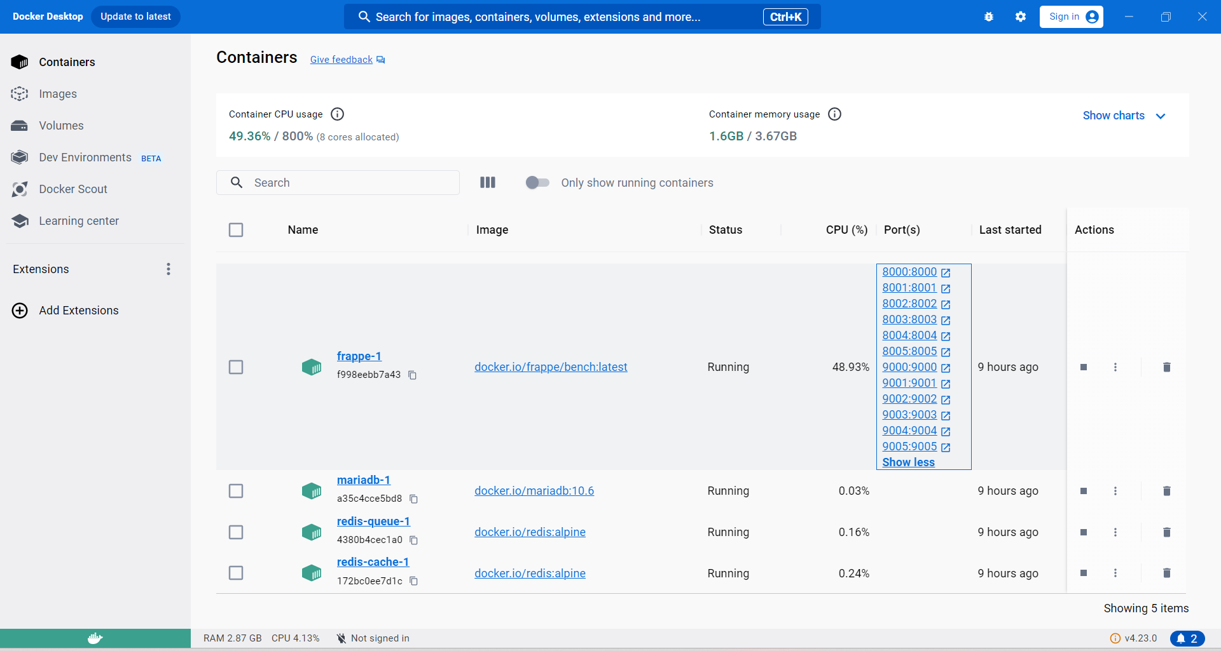Stop the frappe-1 container
The width and height of the screenshot is (1221, 651).
tap(1084, 367)
